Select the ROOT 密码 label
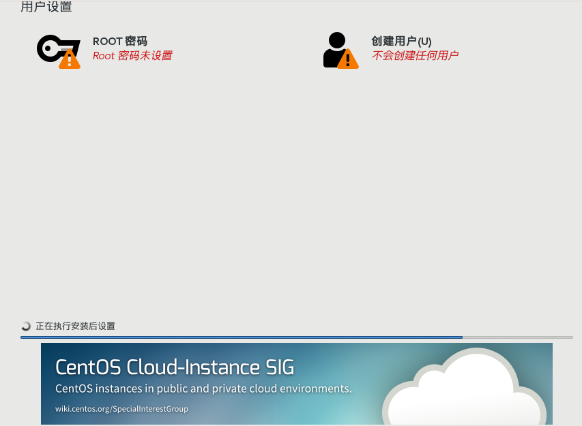The height and width of the screenshot is (426, 582). pyautogui.click(x=120, y=41)
